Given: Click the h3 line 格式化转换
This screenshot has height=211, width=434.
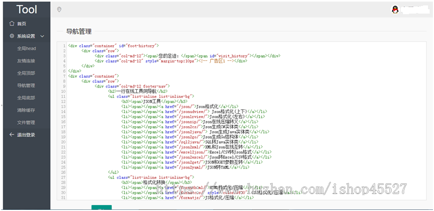Looking at the screenshot, I should coord(156,183).
